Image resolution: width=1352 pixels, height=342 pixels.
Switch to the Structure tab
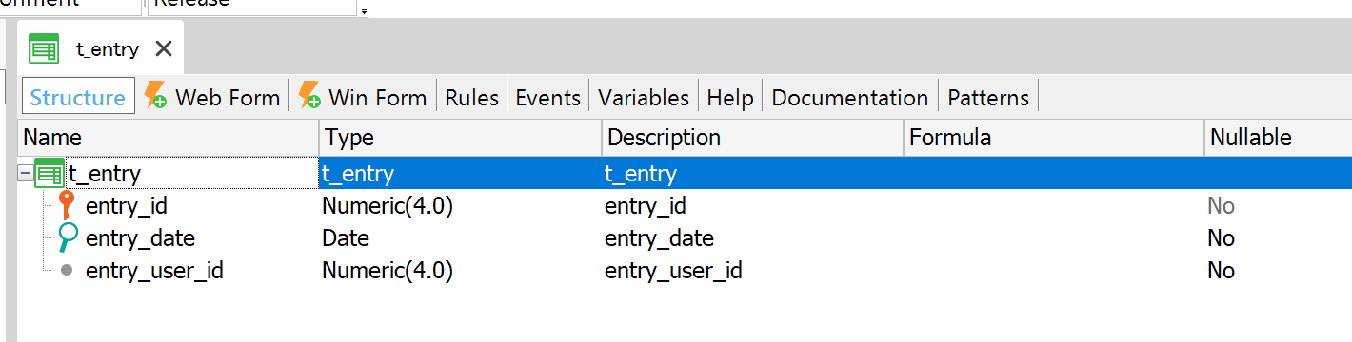78,97
